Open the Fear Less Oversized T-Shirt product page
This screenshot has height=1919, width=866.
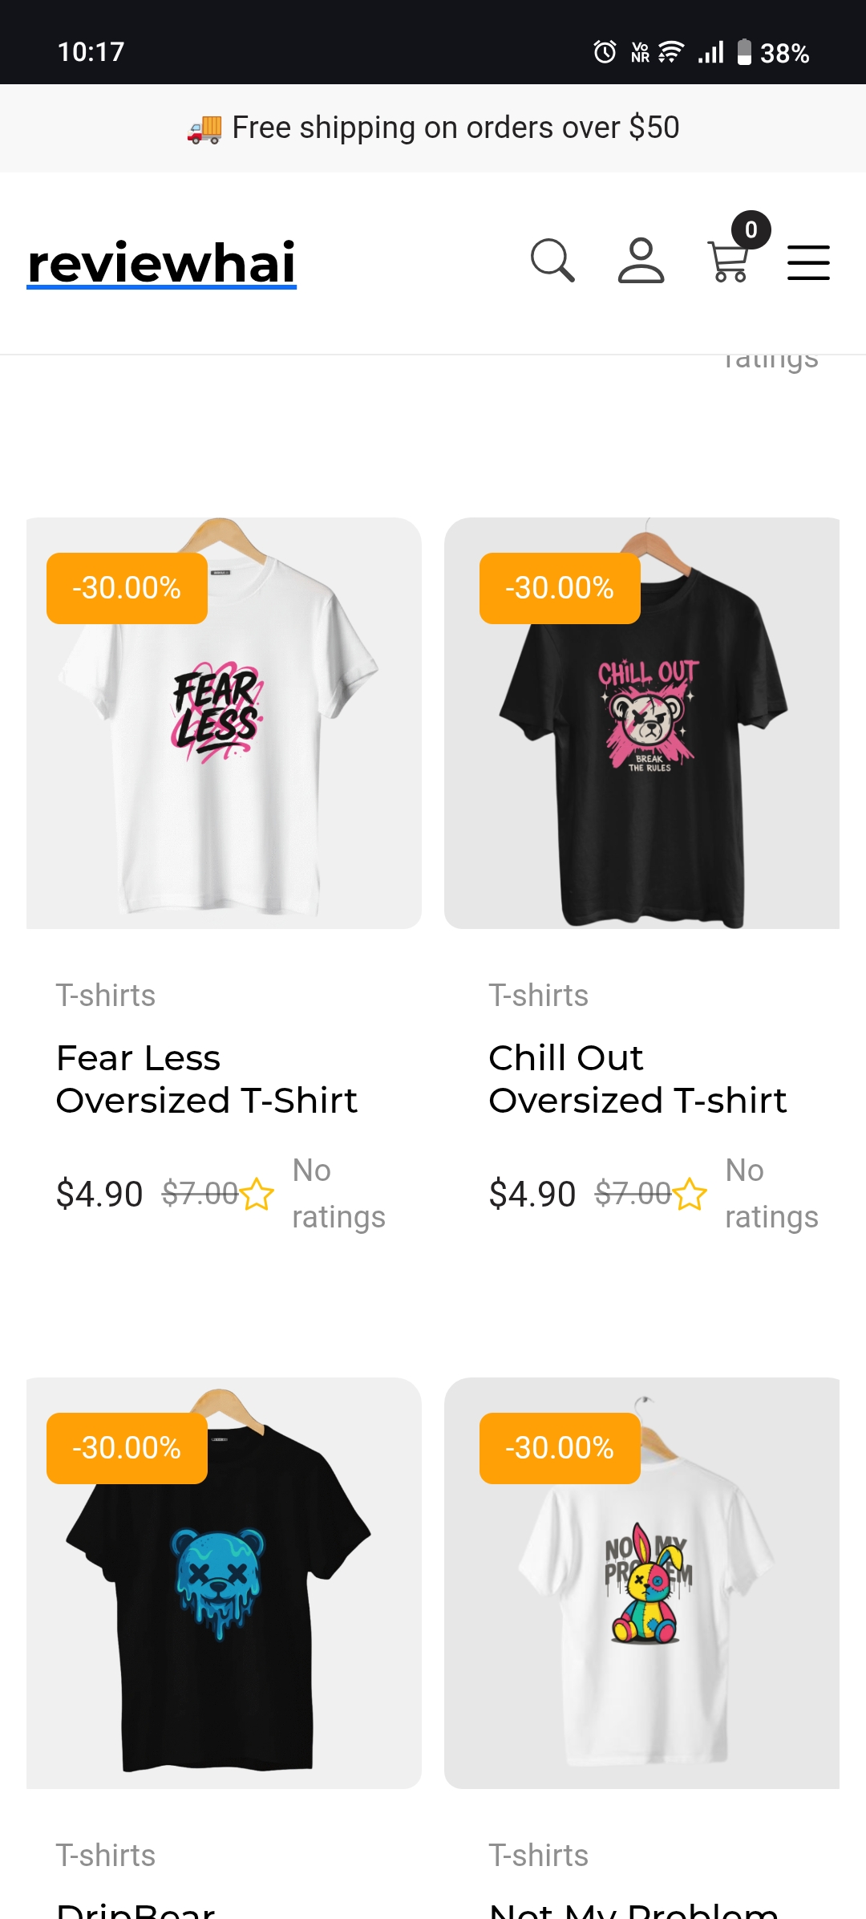(205, 1079)
